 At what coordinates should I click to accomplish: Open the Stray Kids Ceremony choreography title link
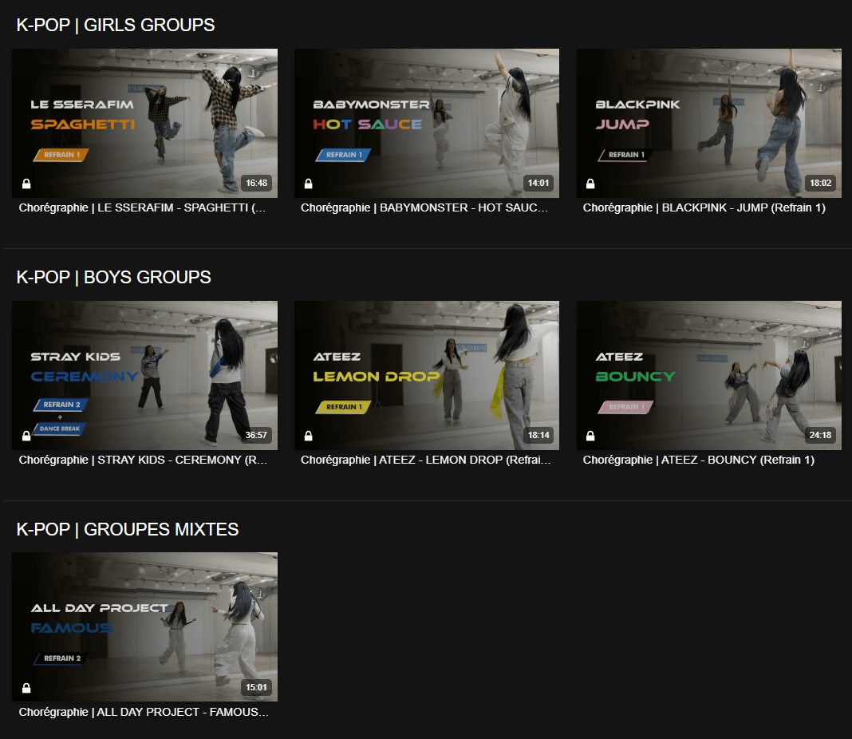tap(144, 460)
